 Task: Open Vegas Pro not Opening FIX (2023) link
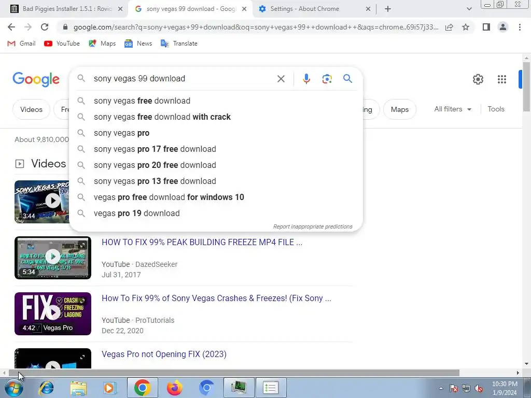click(x=164, y=354)
